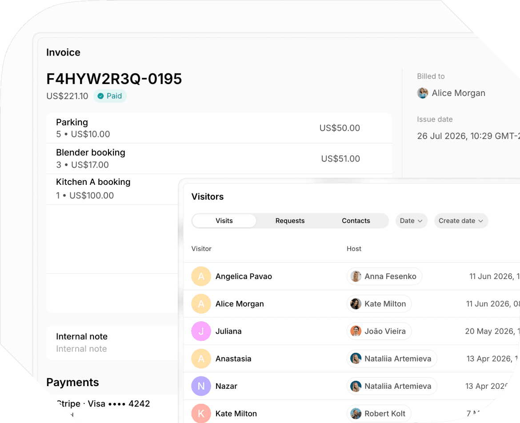Click the US$51.00 Blender booking amount
Image resolution: width=520 pixels, height=423 pixels.
pos(340,159)
